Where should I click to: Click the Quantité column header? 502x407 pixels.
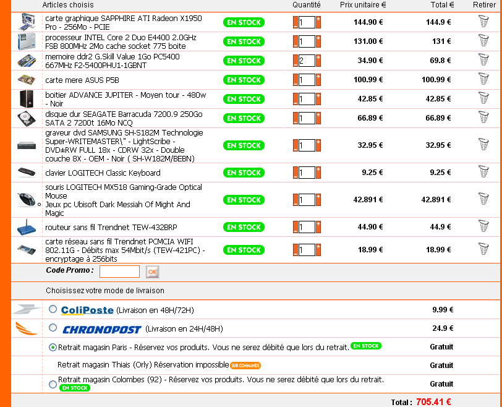coord(307,5)
